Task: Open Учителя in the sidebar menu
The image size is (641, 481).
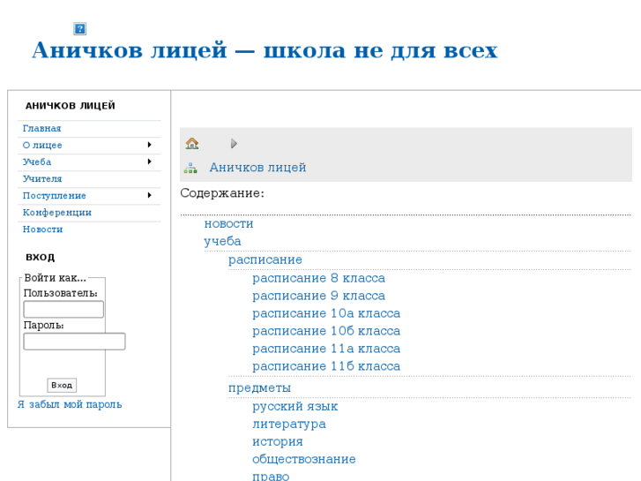Action: [42, 179]
